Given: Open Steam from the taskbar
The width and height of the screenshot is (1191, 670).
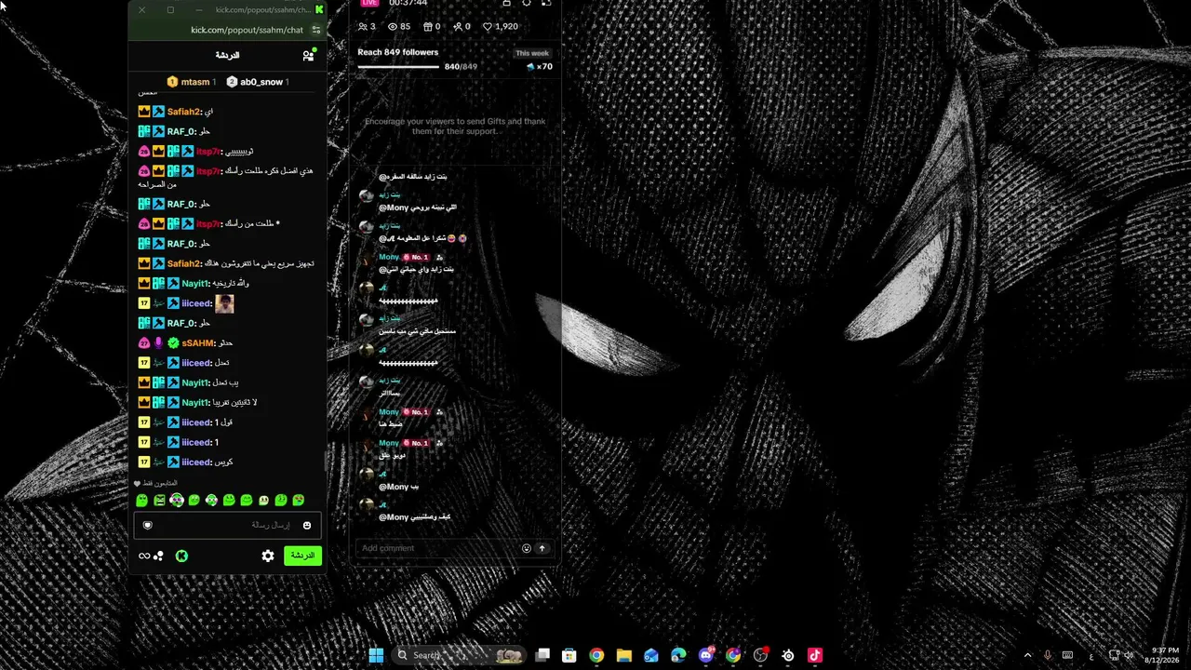Looking at the screenshot, I should tap(788, 655).
